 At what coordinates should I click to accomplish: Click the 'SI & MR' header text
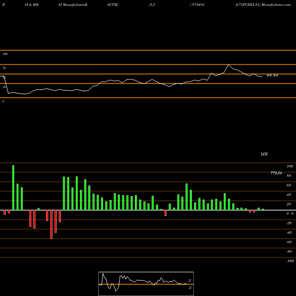click(31, 5)
